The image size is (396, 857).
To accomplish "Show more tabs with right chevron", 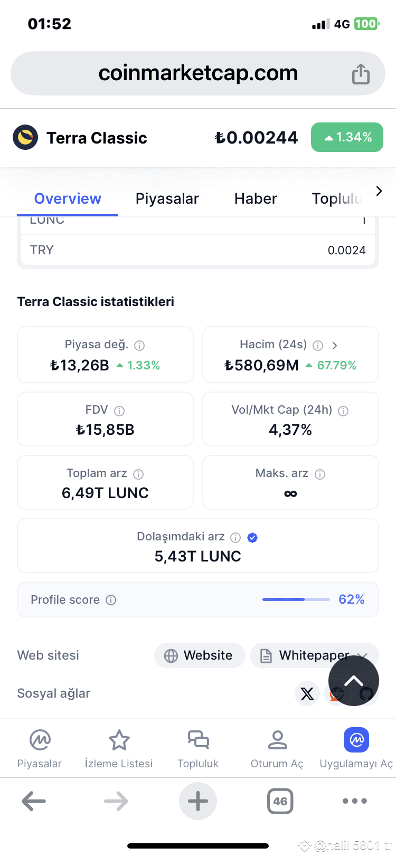I will 379,191.
